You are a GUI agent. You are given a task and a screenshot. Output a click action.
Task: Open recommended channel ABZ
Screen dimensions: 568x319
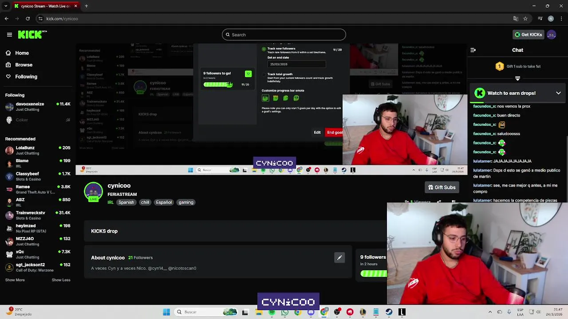[38, 202]
